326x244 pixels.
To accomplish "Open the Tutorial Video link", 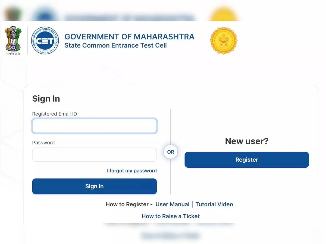I will point(214,204).
